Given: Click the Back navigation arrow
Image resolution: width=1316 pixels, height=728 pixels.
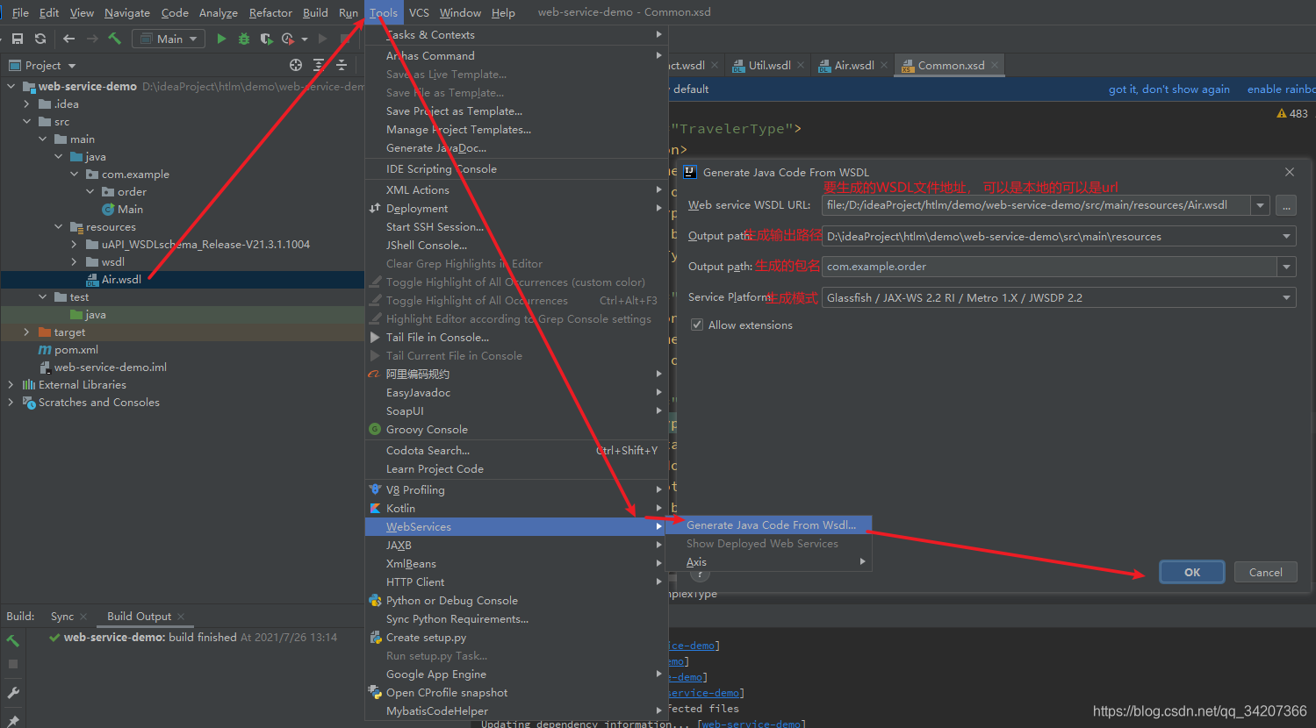Looking at the screenshot, I should coord(68,39).
